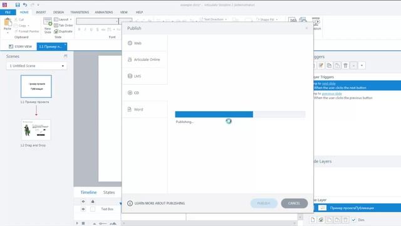Image resolution: width=401 pixels, height=226 pixels.
Task: Click the Storyline application logo icon
Action: point(4,4)
